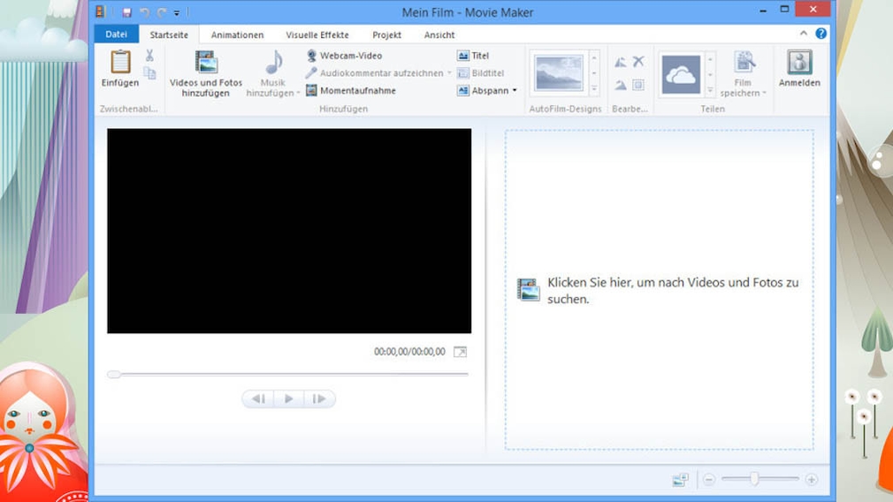Click Musik hinzufügen note icon
Screen dimensions: 893x502
point(274,62)
